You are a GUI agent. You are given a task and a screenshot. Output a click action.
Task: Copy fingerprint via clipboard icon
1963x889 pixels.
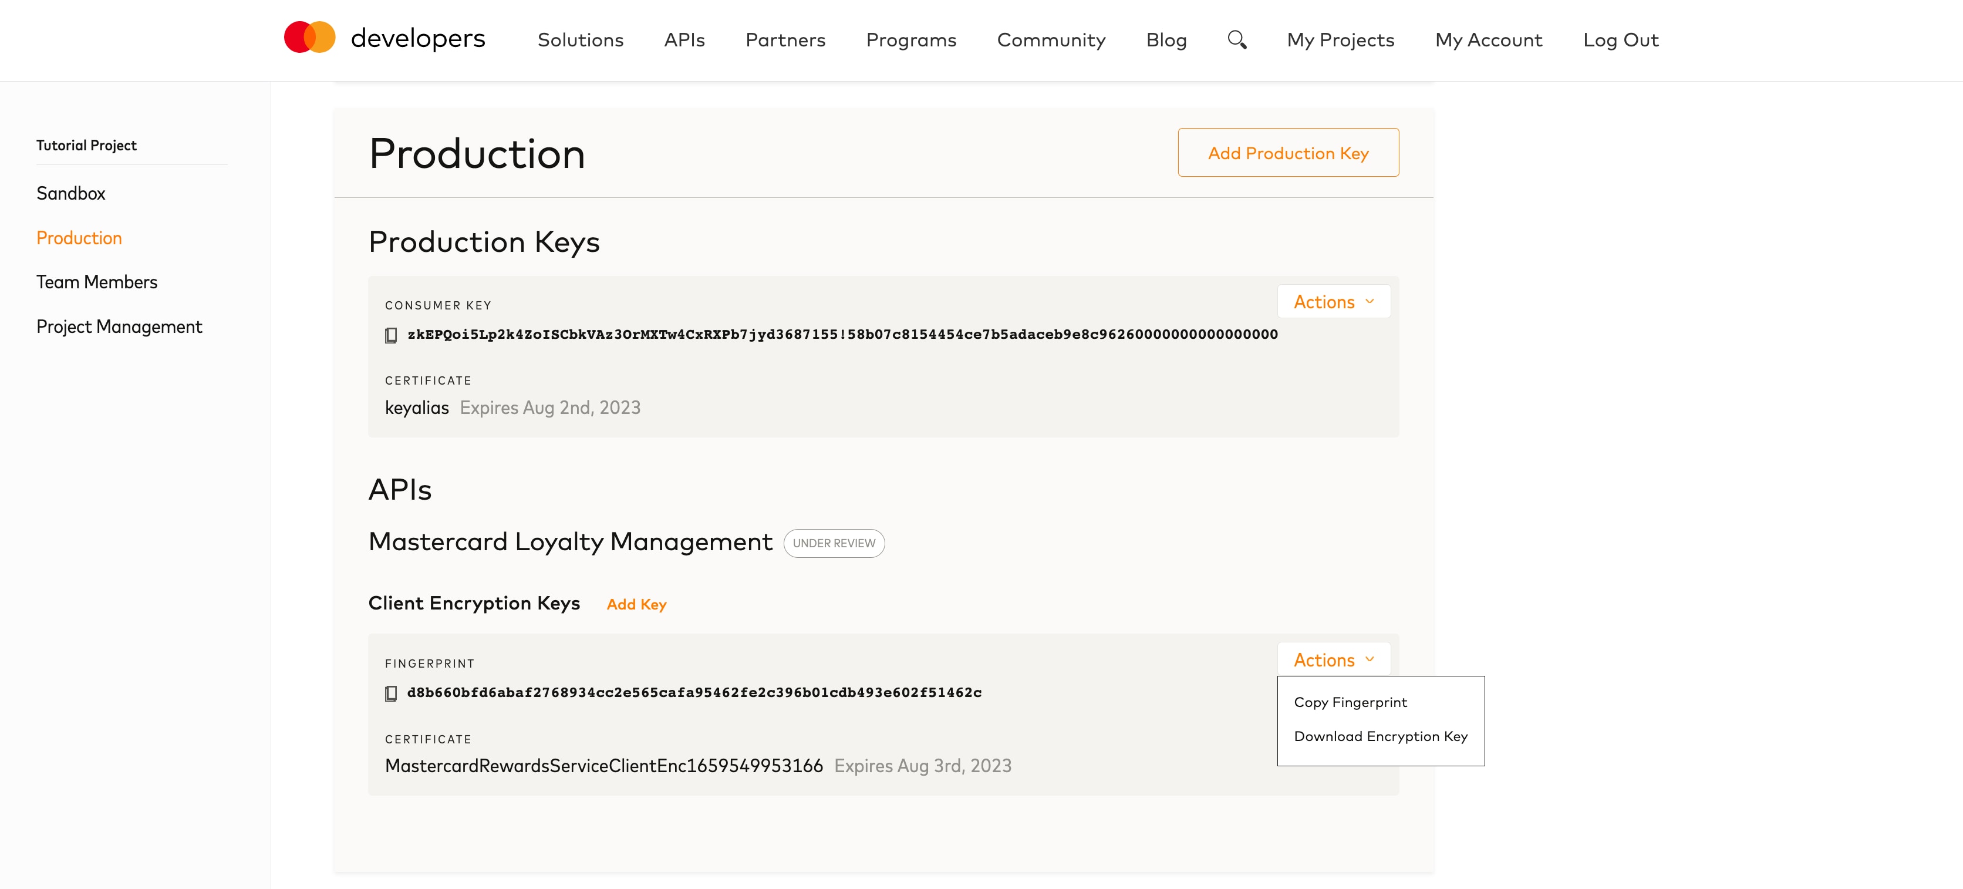(391, 693)
